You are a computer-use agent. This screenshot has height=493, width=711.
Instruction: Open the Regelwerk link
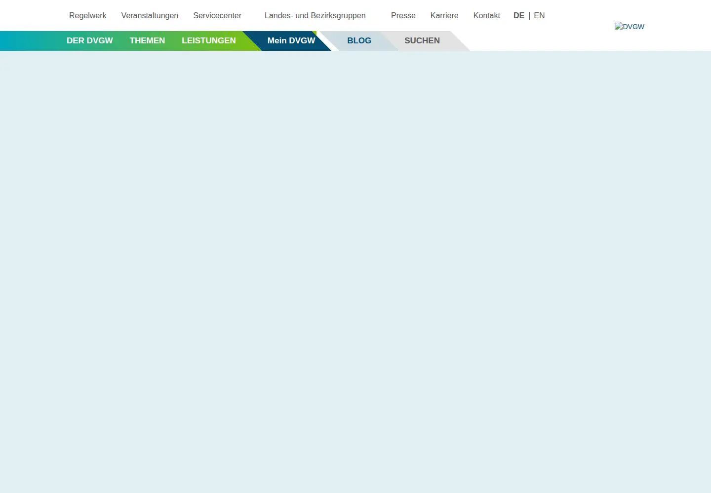[87, 16]
